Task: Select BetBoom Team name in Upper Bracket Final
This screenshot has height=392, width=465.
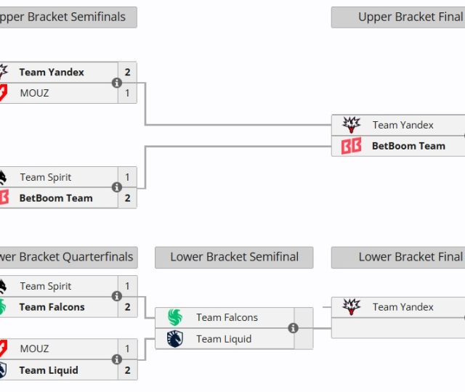Action: (x=408, y=146)
